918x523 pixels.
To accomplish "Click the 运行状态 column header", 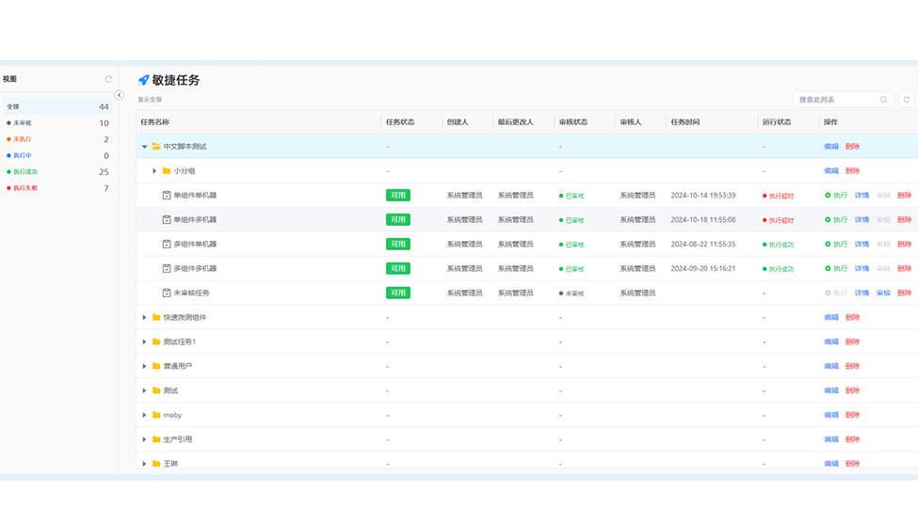I will click(777, 122).
